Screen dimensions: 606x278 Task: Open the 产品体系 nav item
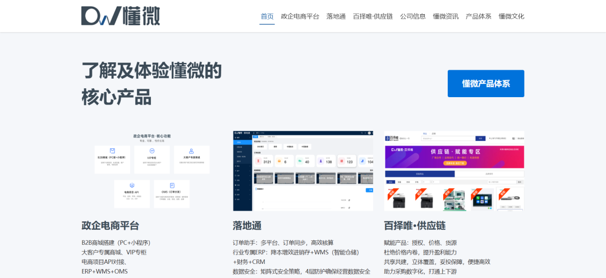pos(479,16)
